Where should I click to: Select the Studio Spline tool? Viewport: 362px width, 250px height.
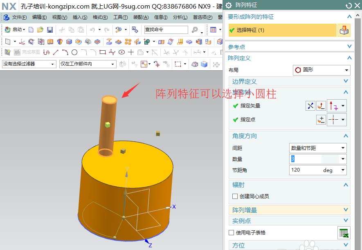click(x=112, y=52)
